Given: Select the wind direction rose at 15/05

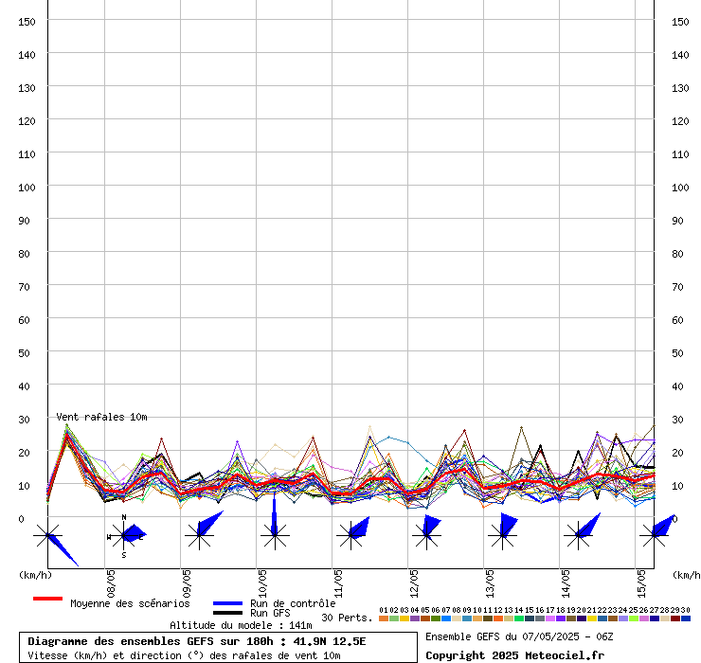Looking at the screenshot, I should (x=657, y=532).
